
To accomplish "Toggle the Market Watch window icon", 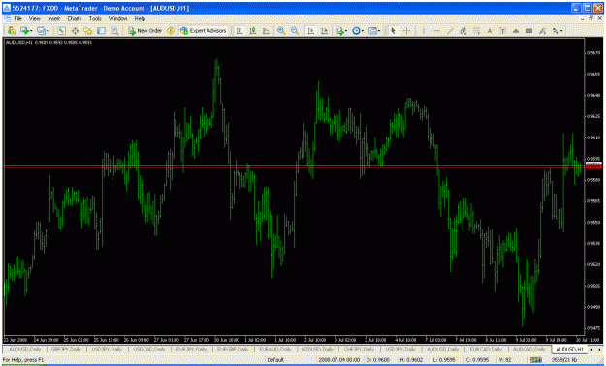I will (61, 31).
